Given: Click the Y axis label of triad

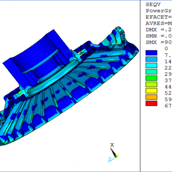Looking at the screenshot, I should click(117, 155).
